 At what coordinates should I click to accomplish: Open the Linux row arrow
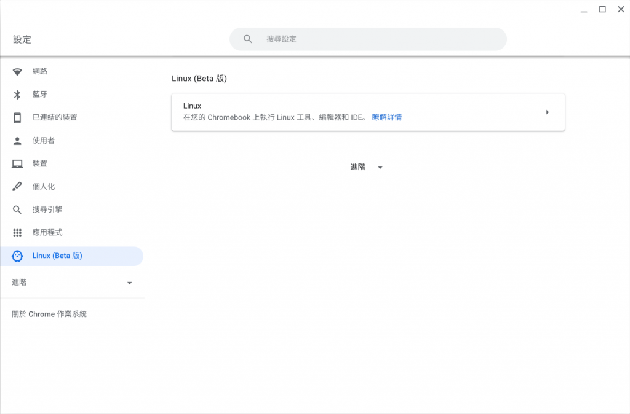[547, 112]
